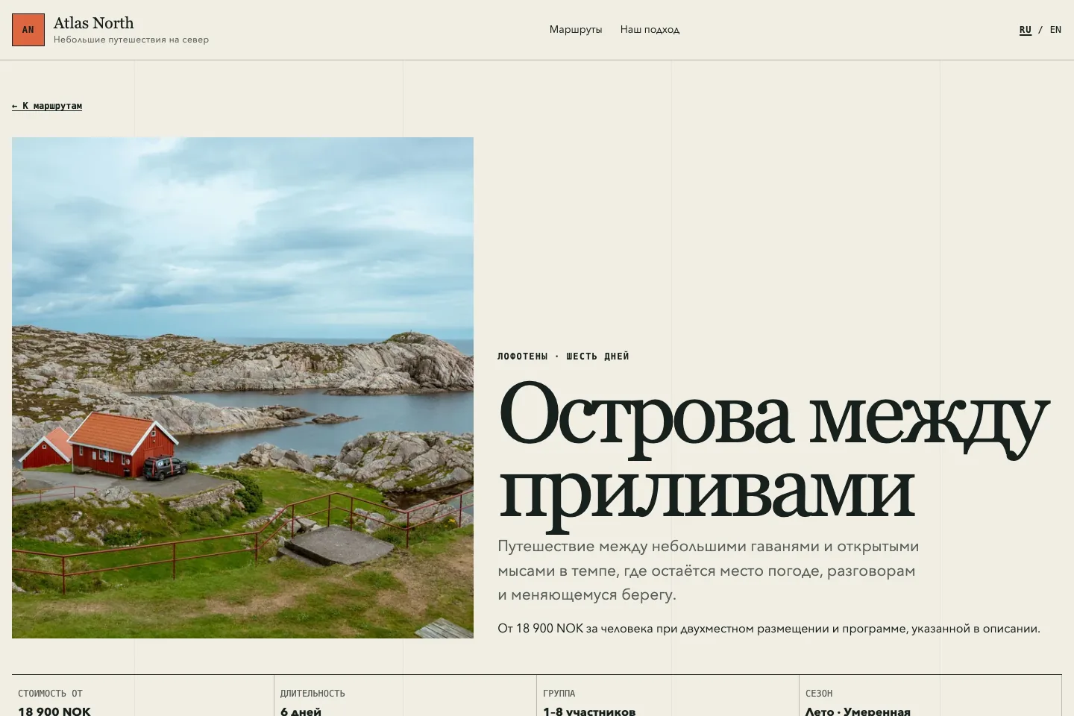
Task: Click the ГРУППА stat label
Action: (559, 694)
